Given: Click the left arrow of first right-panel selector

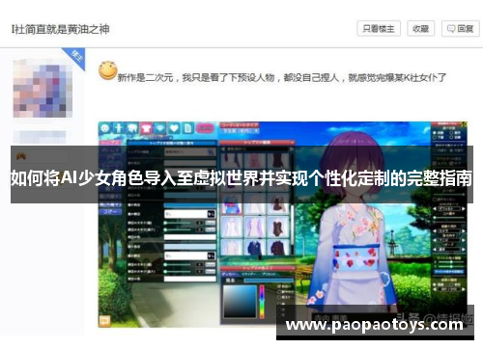Looking at the screenshot, I should pyautogui.click(x=435, y=209).
